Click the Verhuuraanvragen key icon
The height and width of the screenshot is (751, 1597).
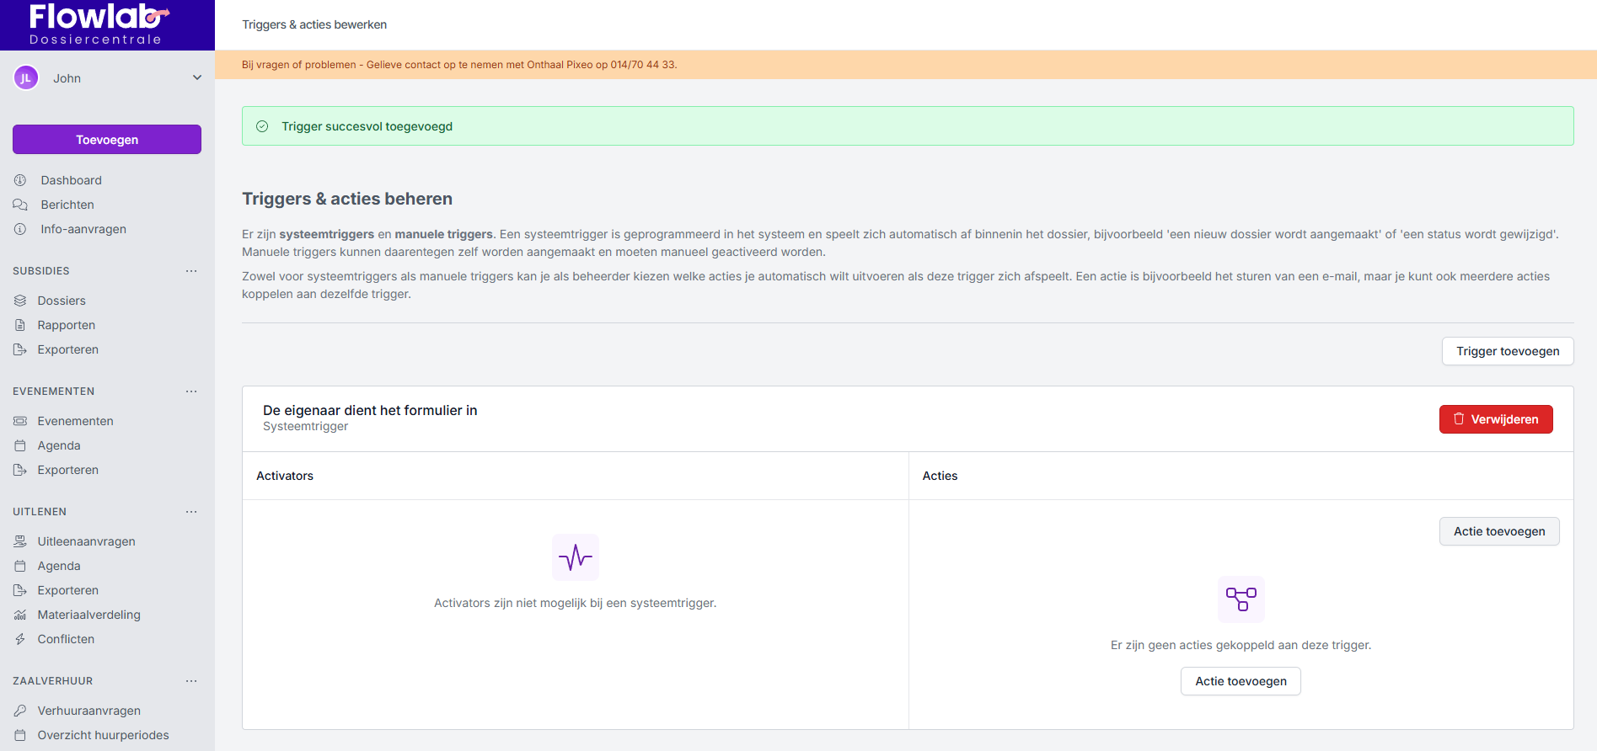point(20,711)
